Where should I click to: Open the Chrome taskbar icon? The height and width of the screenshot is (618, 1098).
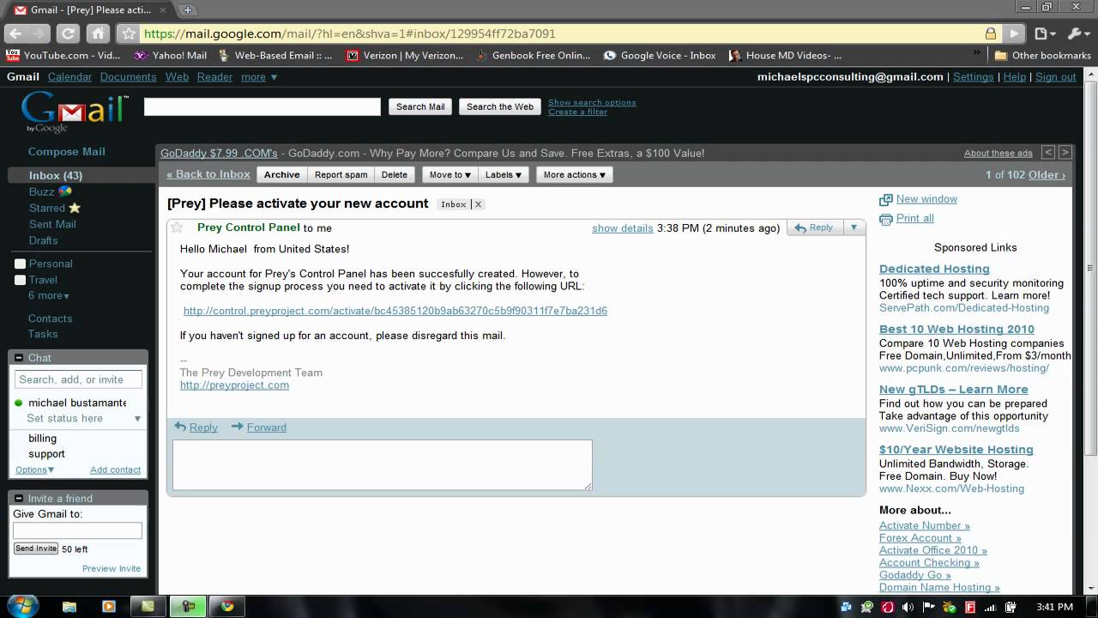tap(227, 606)
